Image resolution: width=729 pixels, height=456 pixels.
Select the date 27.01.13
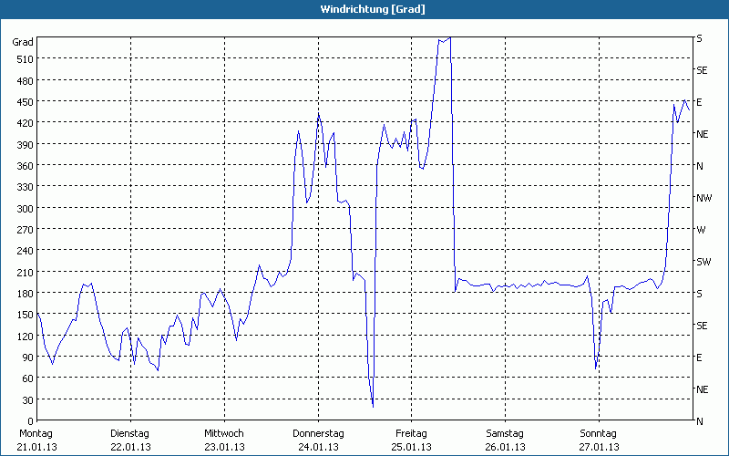pos(599,447)
